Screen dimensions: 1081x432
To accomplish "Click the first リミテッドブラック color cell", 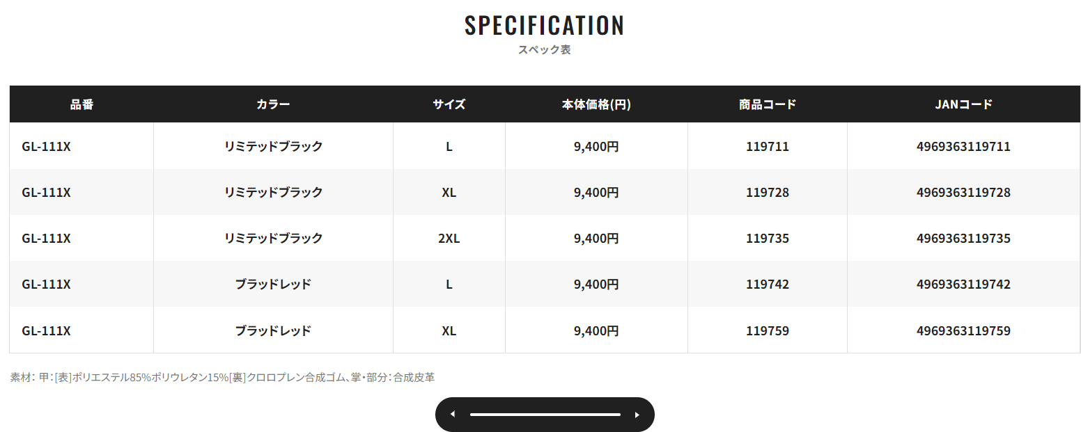I will pos(273,147).
